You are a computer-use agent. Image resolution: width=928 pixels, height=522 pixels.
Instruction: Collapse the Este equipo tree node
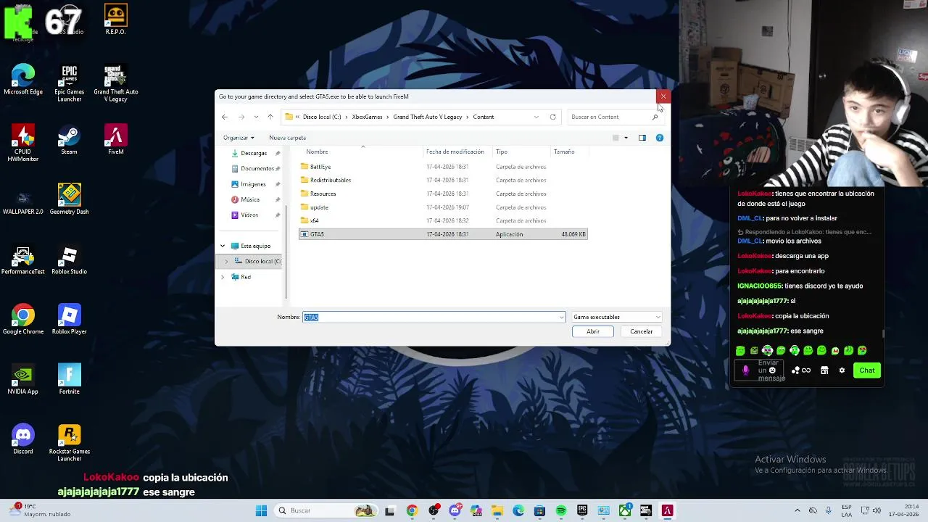tap(223, 246)
